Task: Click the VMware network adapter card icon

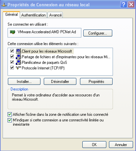Action: (13, 32)
